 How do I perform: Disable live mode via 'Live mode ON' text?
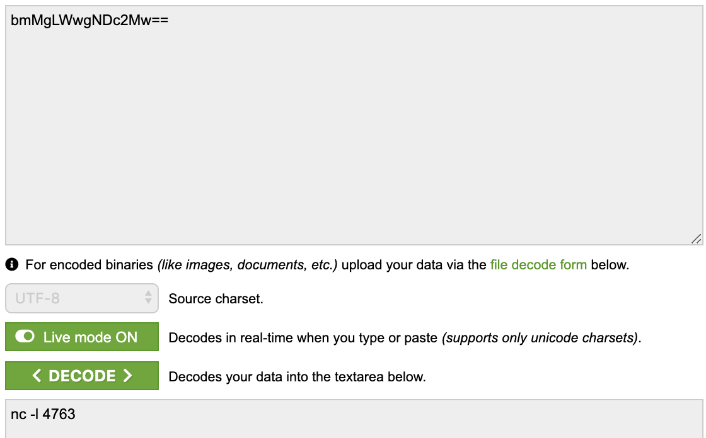(x=90, y=337)
